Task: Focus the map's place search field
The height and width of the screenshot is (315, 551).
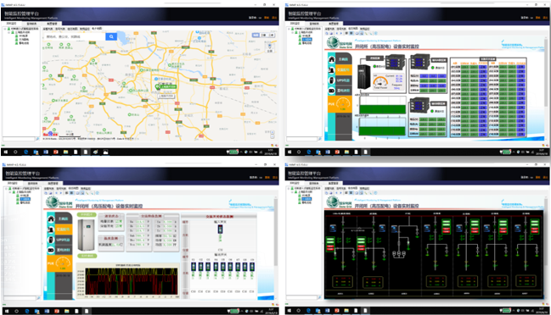Action: tap(74, 36)
